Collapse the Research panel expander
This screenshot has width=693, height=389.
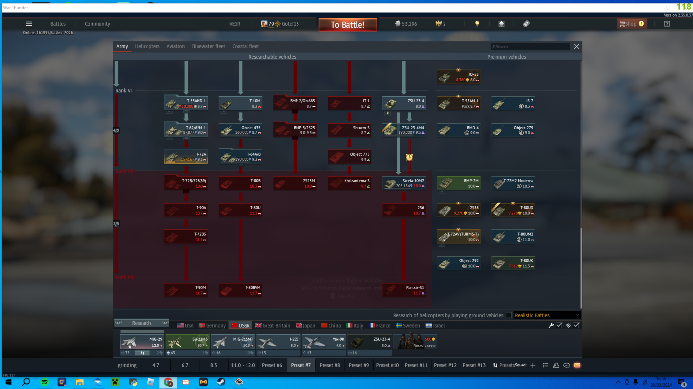pyautogui.click(x=142, y=323)
